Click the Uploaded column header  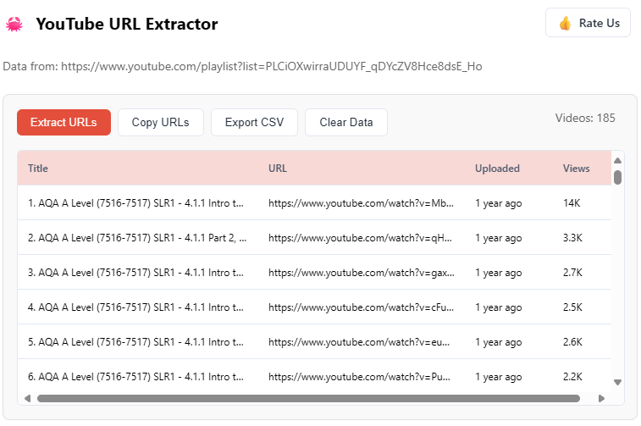pyautogui.click(x=497, y=169)
